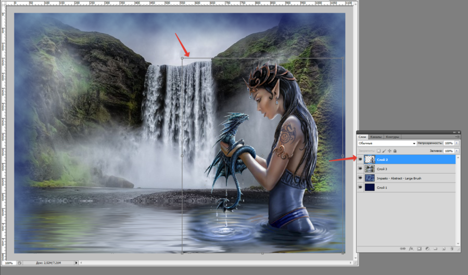Viewport: 468px width, 275px height.
Task: Close the Layers panel
Action: [x=459, y=132]
